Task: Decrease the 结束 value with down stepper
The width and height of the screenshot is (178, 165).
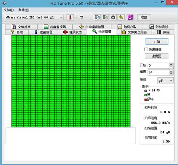Action: (171, 74)
